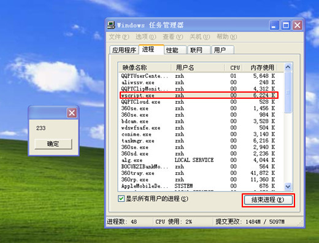Select the aliwssv.exe process row
Image resolution: width=319 pixels, height=243 pixels.
coord(199,82)
